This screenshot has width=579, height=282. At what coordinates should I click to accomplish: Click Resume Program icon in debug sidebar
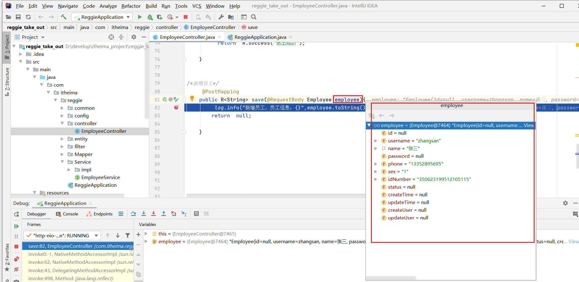pos(16,226)
